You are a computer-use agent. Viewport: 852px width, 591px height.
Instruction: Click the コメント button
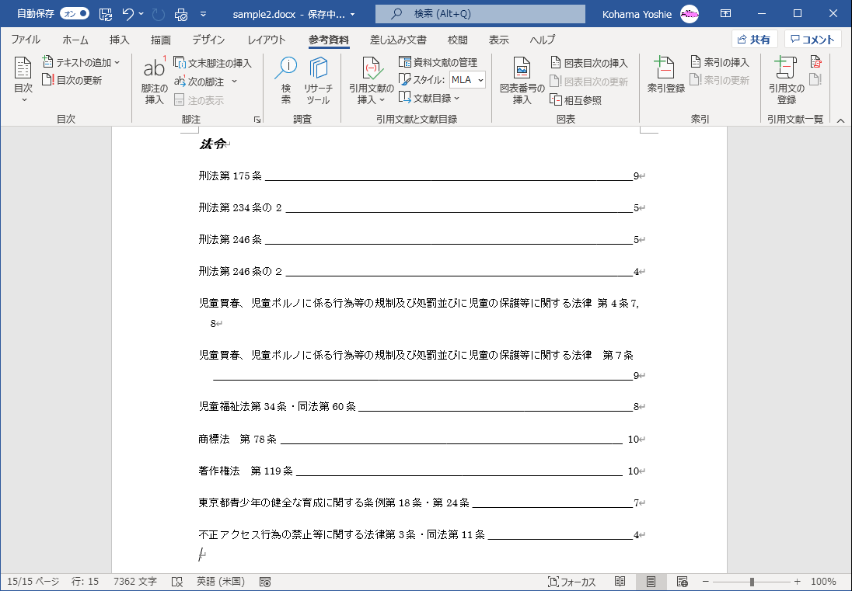click(812, 39)
